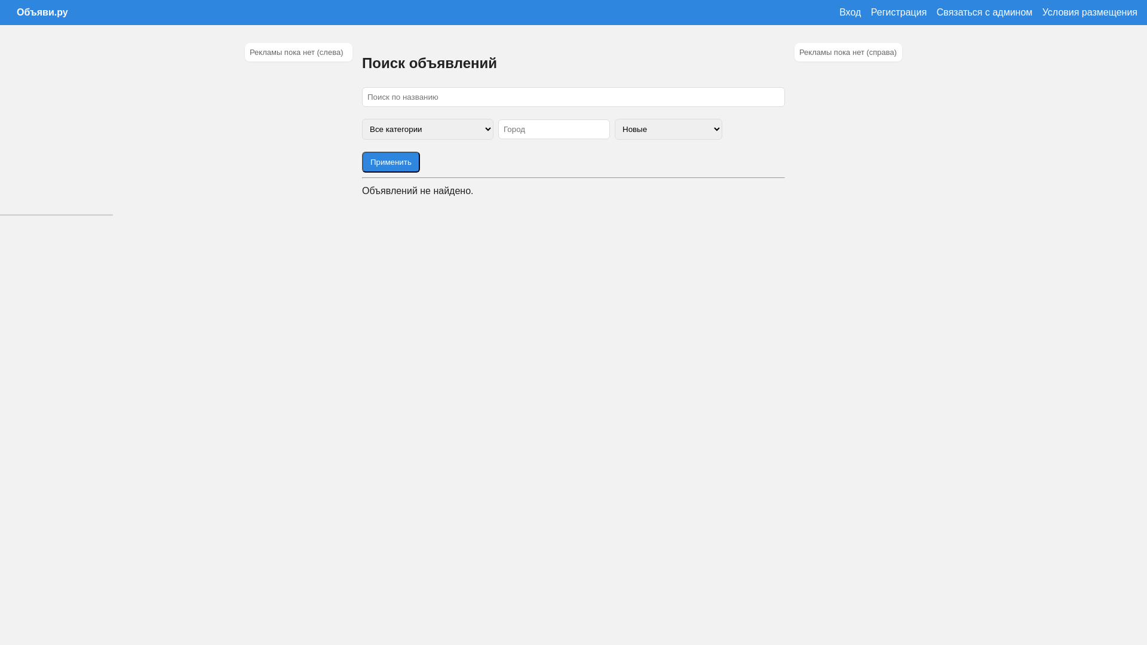The height and width of the screenshot is (645, 1147).
Task: Click empty area of blue navigation bar
Action: 454,13
